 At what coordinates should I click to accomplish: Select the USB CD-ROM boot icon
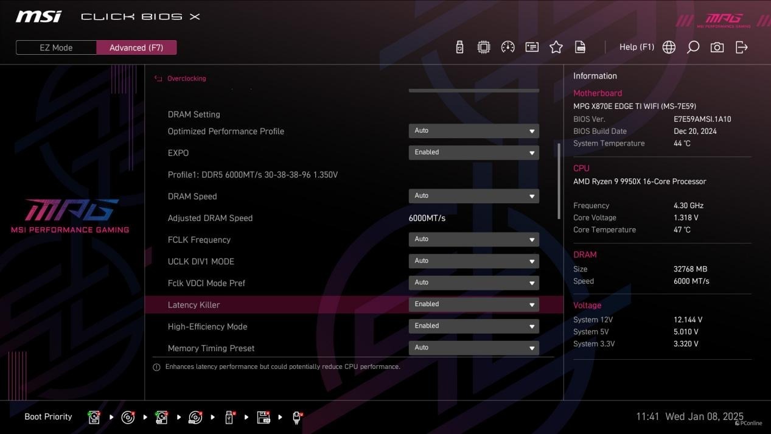click(x=195, y=417)
